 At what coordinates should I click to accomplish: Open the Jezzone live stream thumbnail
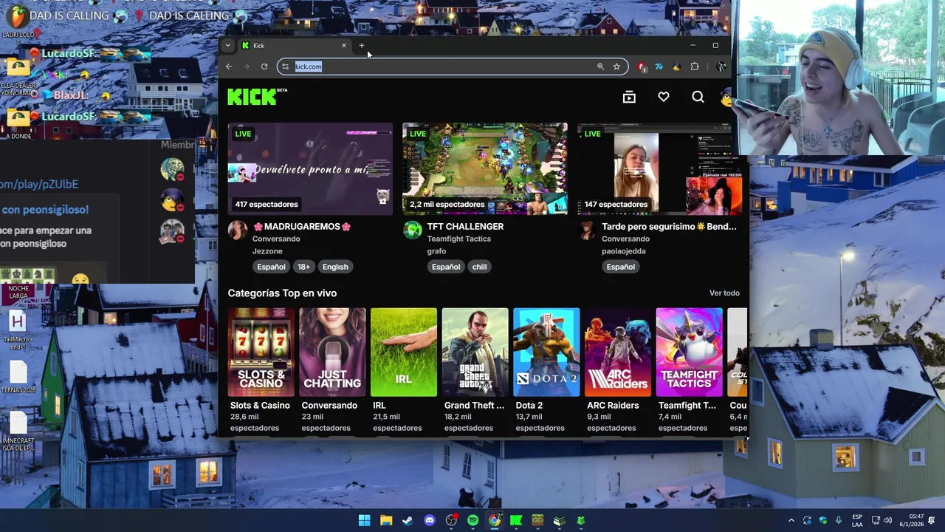pos(310,168)
